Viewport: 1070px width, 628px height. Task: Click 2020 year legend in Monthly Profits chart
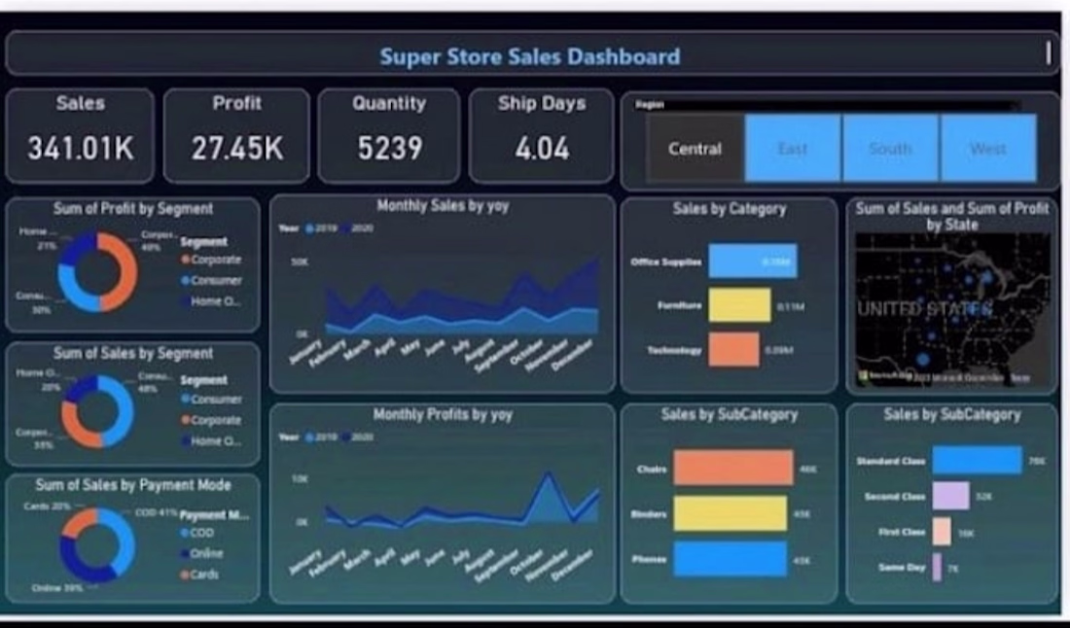[x=357, y=436]
